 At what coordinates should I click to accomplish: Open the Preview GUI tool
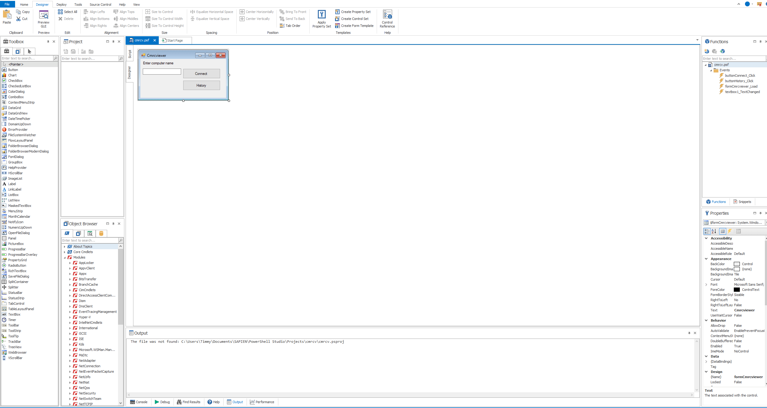point(43,18)
